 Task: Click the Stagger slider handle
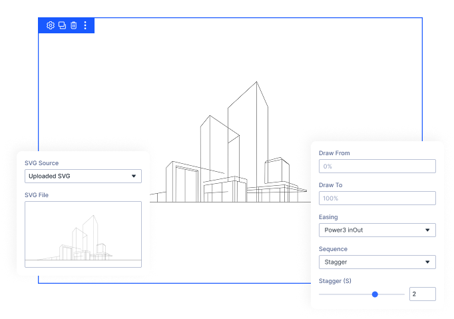pos(375,294)
